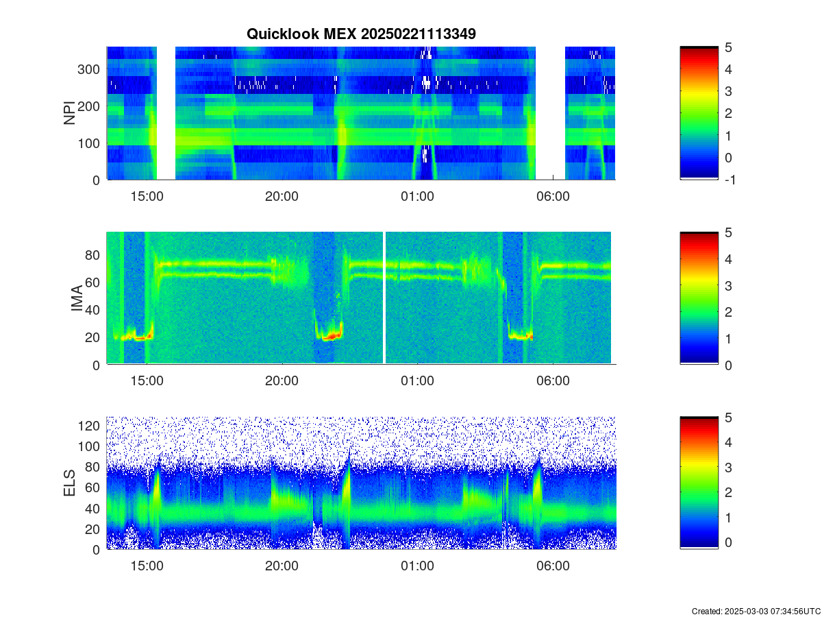Click the 20 tick on IMA y-axis

(94, 337)
